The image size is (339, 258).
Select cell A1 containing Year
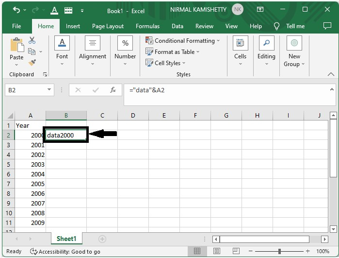30,125
